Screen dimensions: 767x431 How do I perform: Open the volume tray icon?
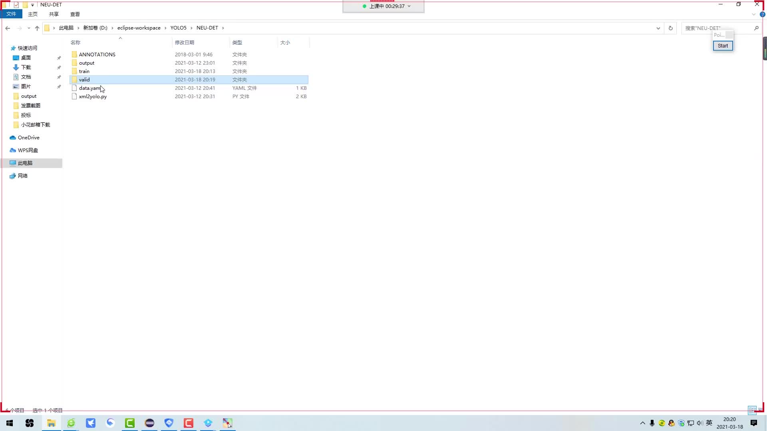point(699,423)
